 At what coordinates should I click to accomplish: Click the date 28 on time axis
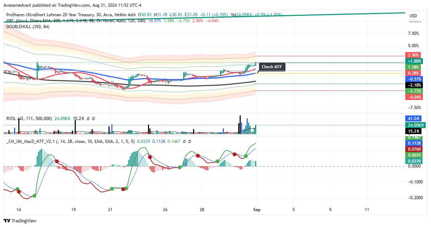tap(202, 209)
